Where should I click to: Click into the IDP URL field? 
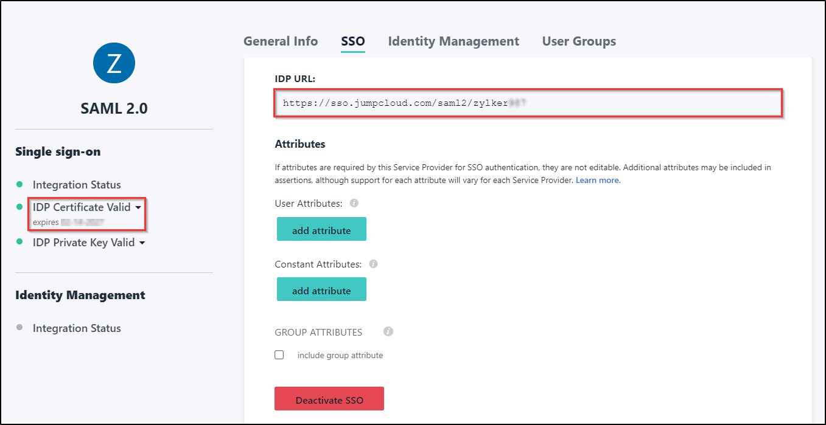tap(527, 103)
